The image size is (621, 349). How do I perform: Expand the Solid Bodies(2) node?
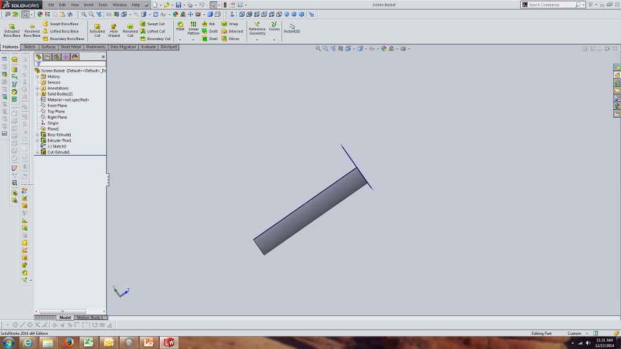pos(38,94)
